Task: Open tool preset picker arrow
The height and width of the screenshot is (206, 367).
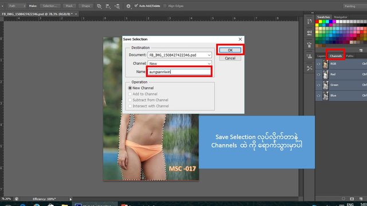Action: tap(2, 6)
